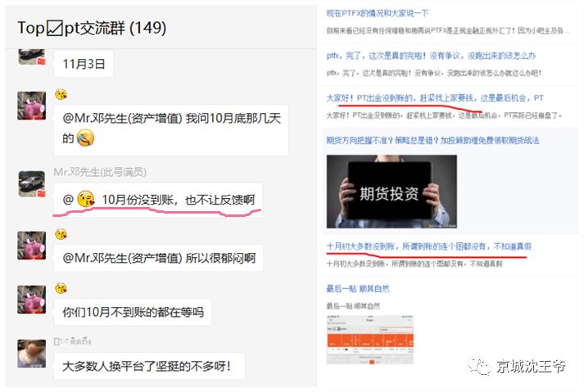Viewport: 584px width, 392px height.
Task: Click pig avatar beside 你们10月不到账的都在等吗
Action: point(32,300)
